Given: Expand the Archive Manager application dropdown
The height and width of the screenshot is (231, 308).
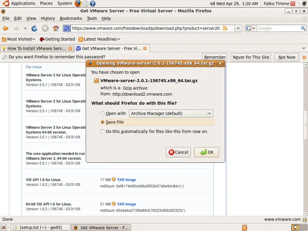Looking at the screenshot, I should click(209, 114).
